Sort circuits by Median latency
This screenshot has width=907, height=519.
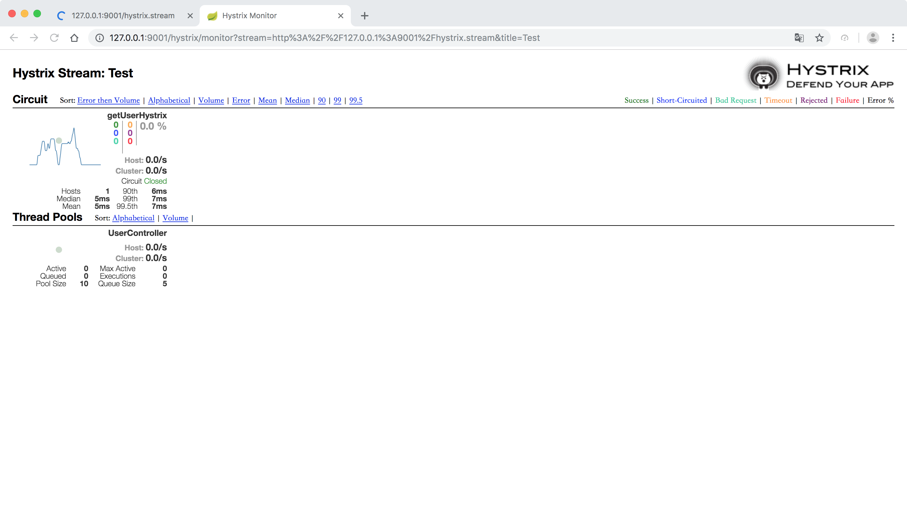297,101
